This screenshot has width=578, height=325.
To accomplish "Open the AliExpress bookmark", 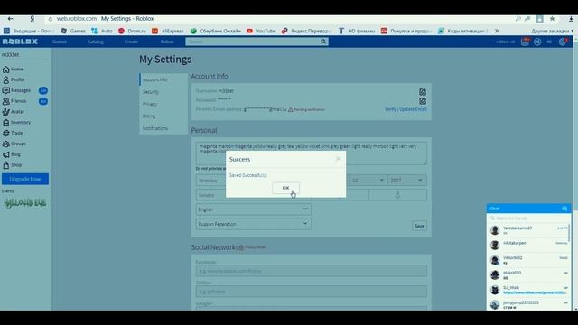I will pos(168,31).
